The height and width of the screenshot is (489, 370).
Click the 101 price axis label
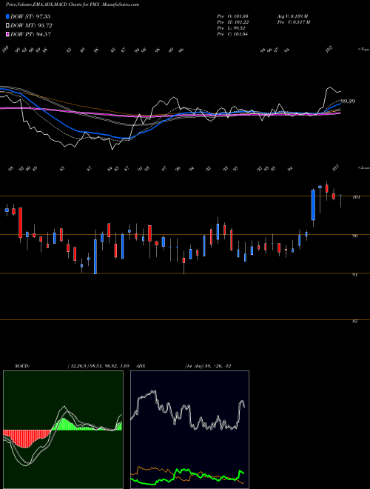(x=356, y=197)
